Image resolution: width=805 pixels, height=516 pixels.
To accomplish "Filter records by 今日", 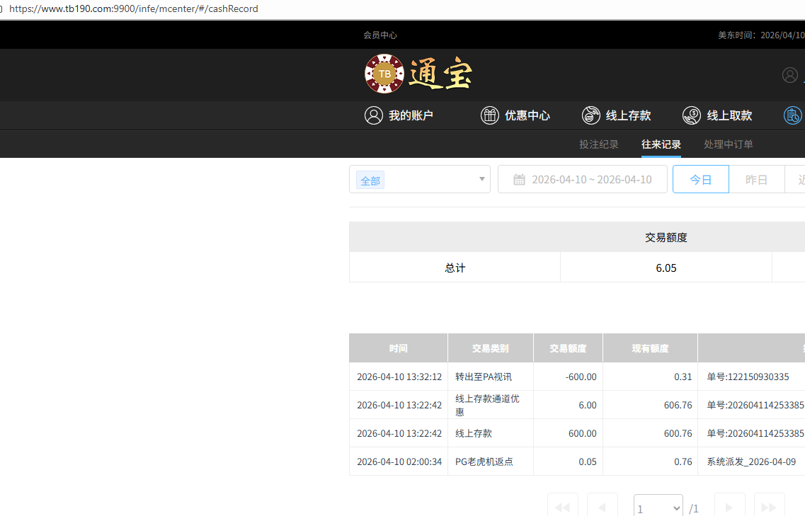I will [x=700, y=180].
